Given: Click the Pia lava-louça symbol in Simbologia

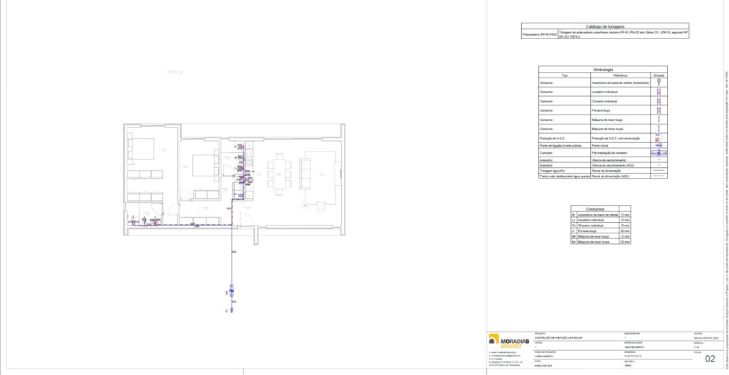Looking at the screenshot, I should pyautogui.click(x=659, y=110).
